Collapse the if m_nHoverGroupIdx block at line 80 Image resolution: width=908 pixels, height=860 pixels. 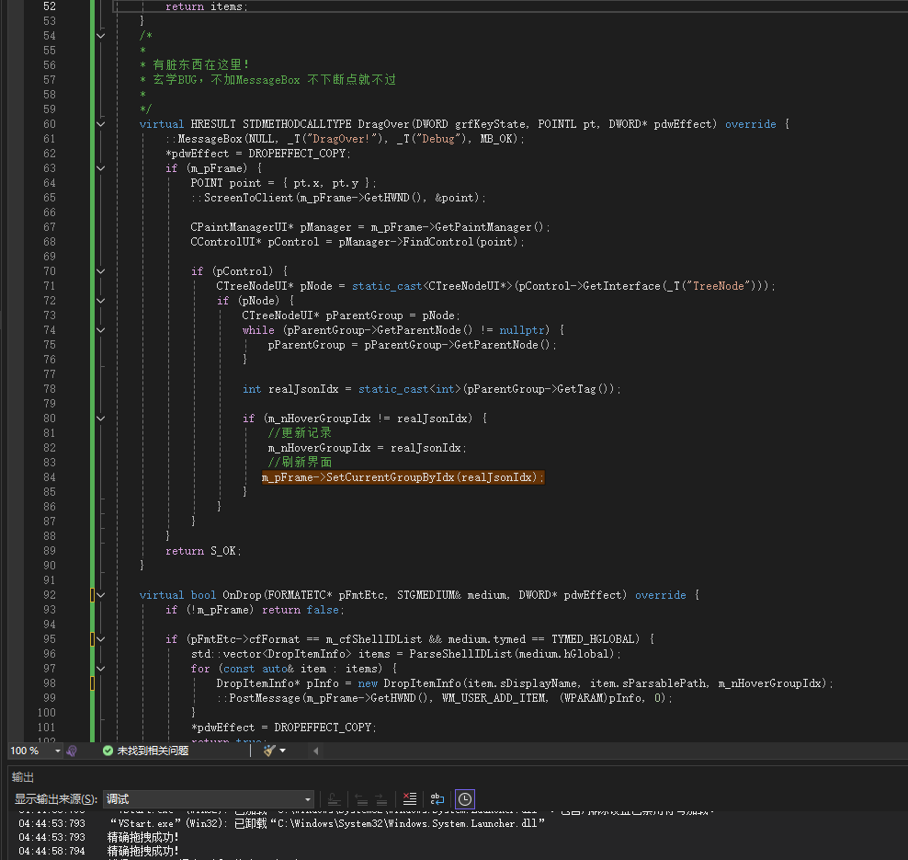101,419
